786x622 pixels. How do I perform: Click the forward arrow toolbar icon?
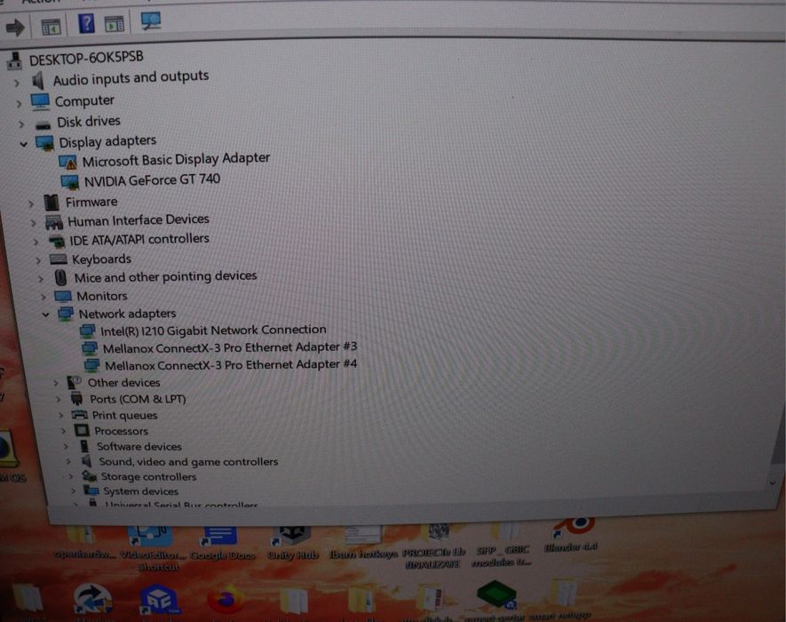click(15, 27)
